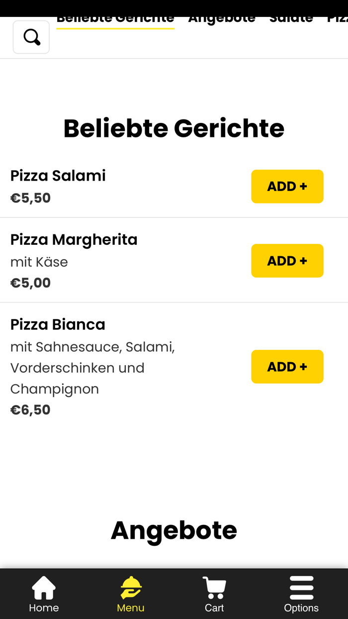Image resolution: width=348 pixels, height=619 pixels.
Task: Stay on the Beliebte Gerichte tab
Action: tap(115, 16)
